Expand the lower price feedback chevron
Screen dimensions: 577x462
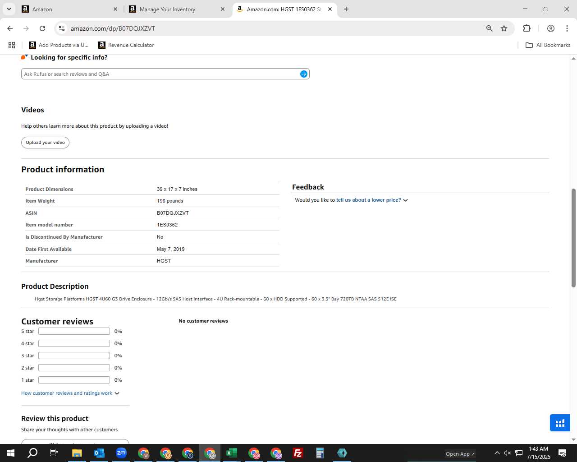[x=406, y=200]
